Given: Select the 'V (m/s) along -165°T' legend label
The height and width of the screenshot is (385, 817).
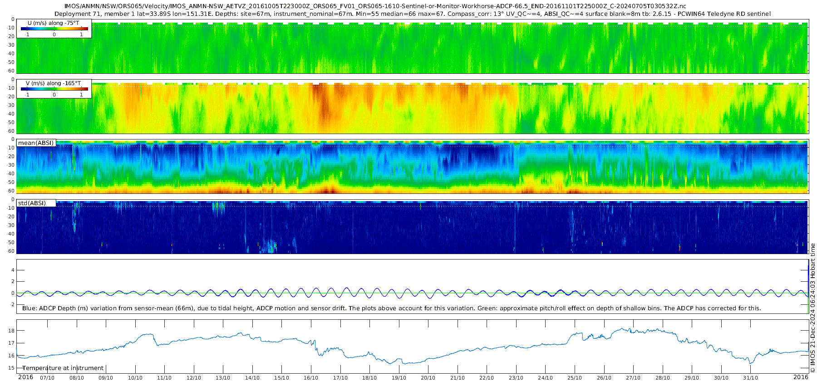Looking at the screenshot, I should 53,83.
